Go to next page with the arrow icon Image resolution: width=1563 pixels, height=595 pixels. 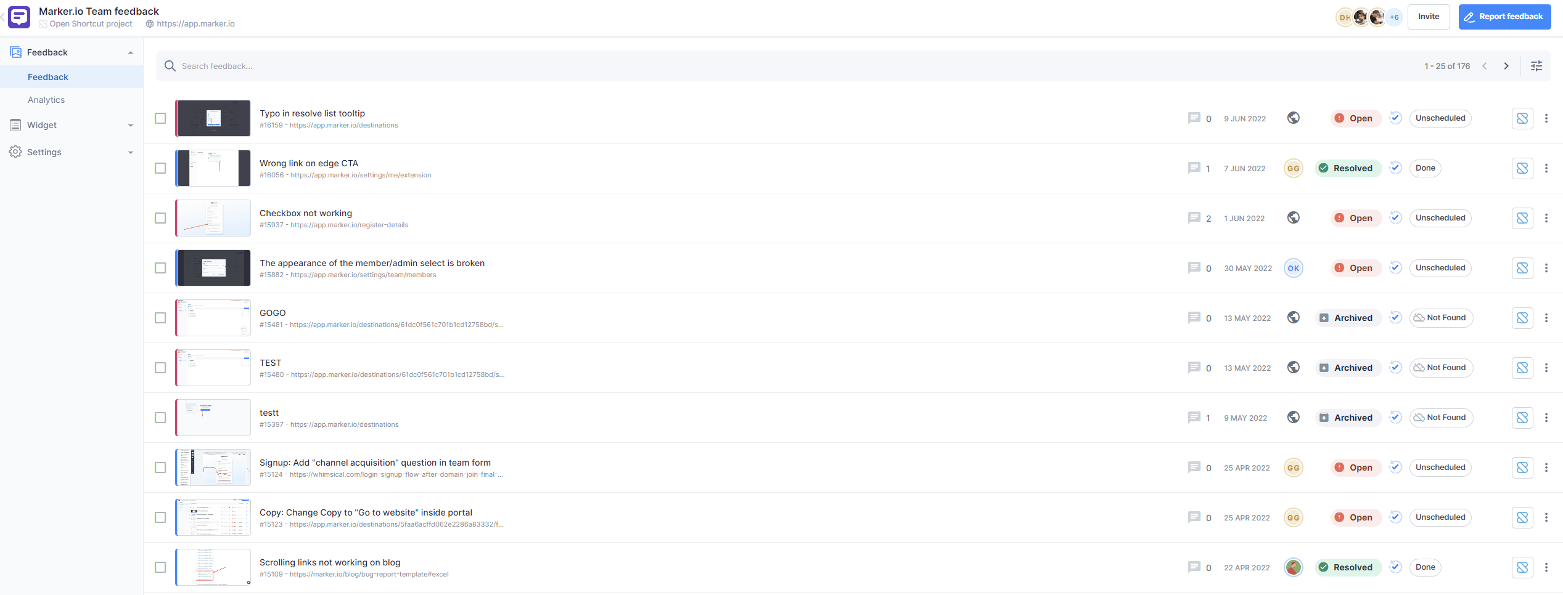[1506, 65]
